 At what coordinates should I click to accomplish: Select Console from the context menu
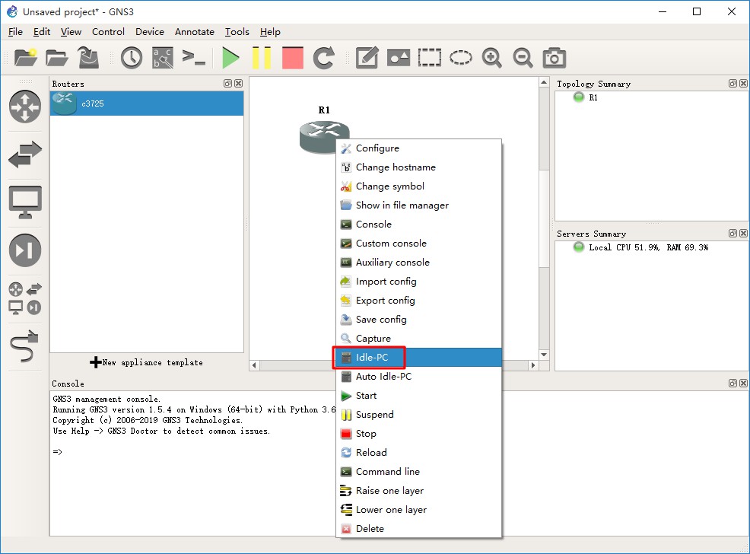(x=419, y=224)
